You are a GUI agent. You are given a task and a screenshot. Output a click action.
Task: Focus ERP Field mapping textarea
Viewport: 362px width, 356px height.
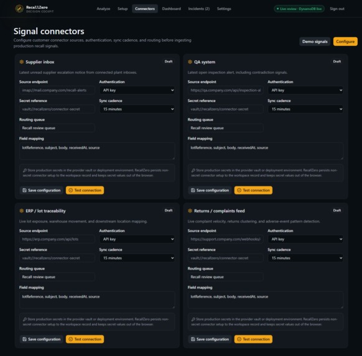point(97,300)
